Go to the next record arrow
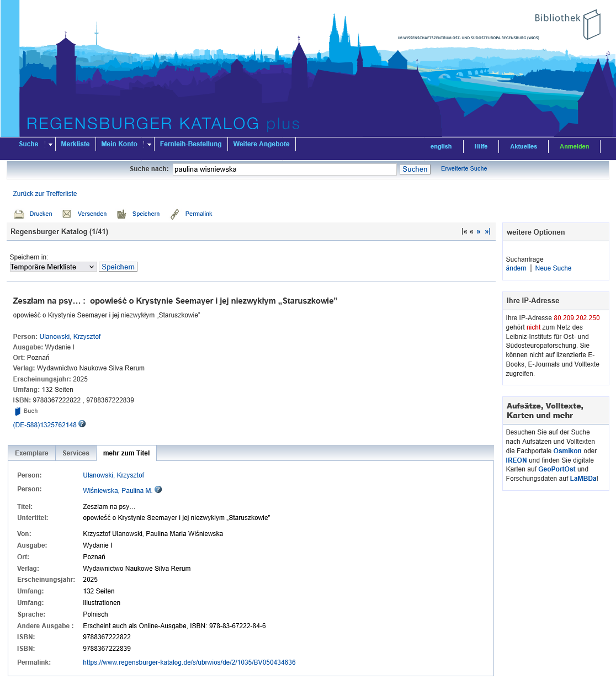Viewport: 616px width, 679px height. click(x=479, y=232)
